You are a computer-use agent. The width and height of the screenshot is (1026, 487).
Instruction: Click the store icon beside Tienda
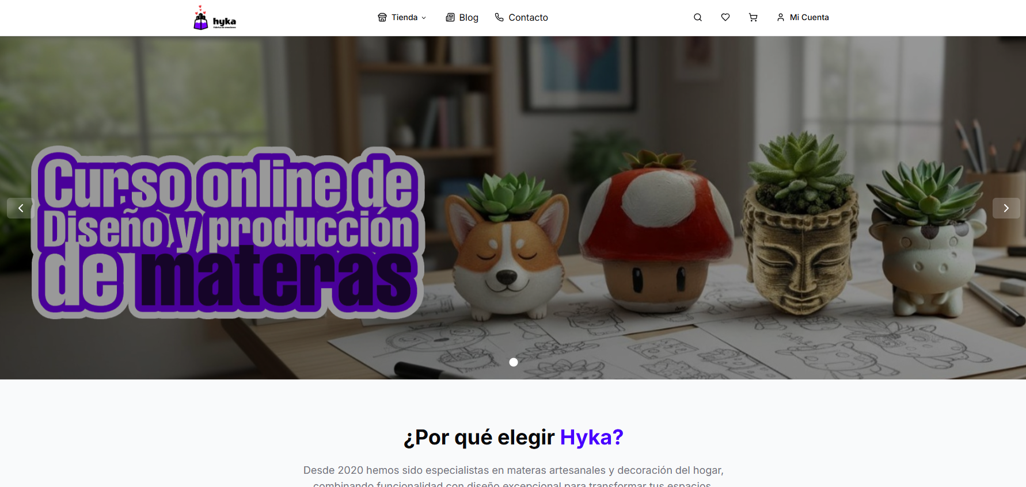[382, 17]
